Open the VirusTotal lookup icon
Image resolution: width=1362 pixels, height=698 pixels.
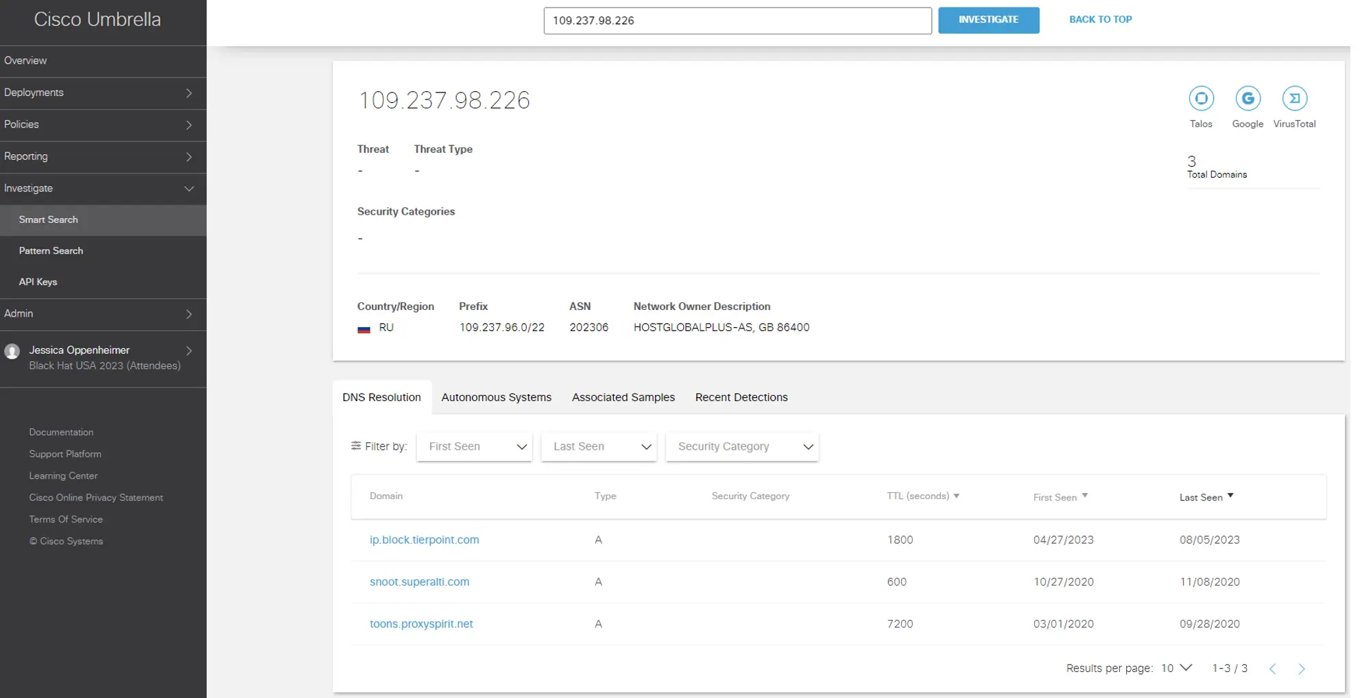click(x=1295, y=99)
